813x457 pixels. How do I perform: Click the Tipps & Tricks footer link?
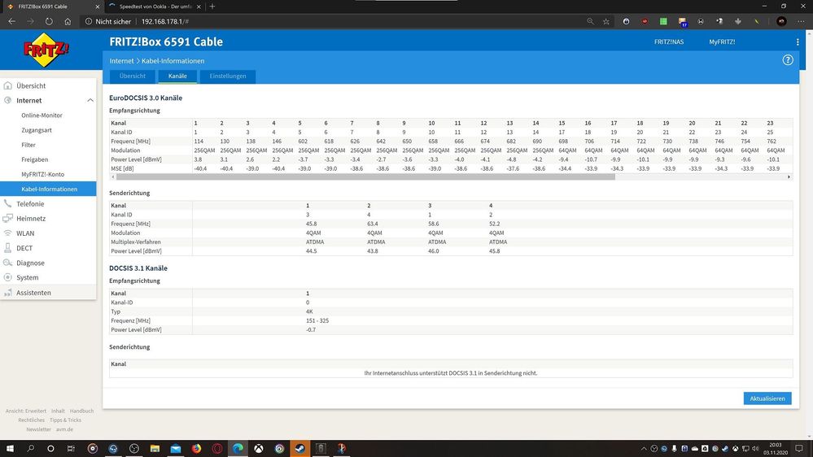click(x=65, y=420)
